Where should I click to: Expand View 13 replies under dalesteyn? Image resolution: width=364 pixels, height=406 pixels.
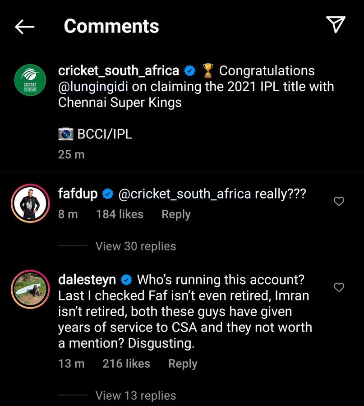pos(135,396)
